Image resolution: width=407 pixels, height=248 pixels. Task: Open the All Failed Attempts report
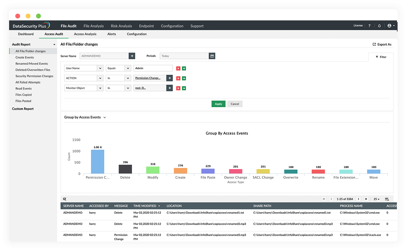click(28, 82)
